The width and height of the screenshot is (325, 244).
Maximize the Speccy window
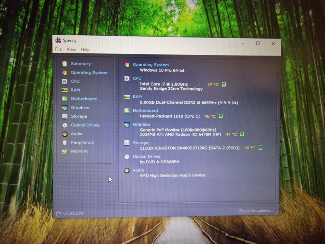coord(258,43)
